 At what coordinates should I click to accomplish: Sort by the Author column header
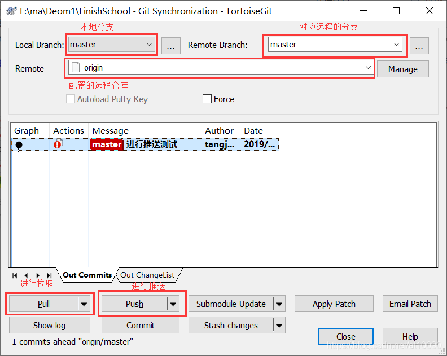221,130
